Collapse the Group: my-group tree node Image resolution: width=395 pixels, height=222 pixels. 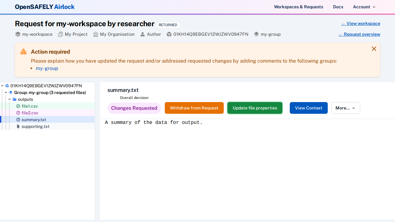click(6, 92)
